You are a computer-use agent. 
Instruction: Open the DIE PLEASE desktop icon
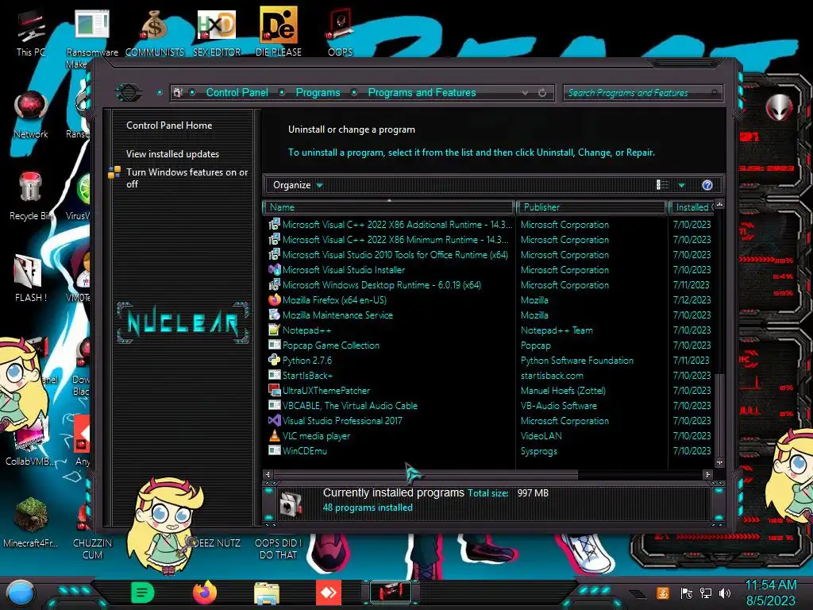279,32
